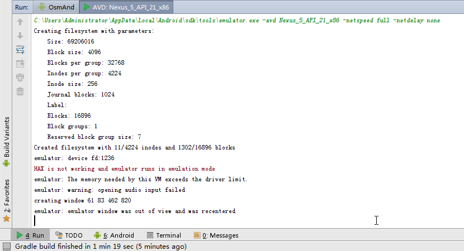464x251 pixels.
Task: Open the 0: Messages tool window
Action: point(216,235)
